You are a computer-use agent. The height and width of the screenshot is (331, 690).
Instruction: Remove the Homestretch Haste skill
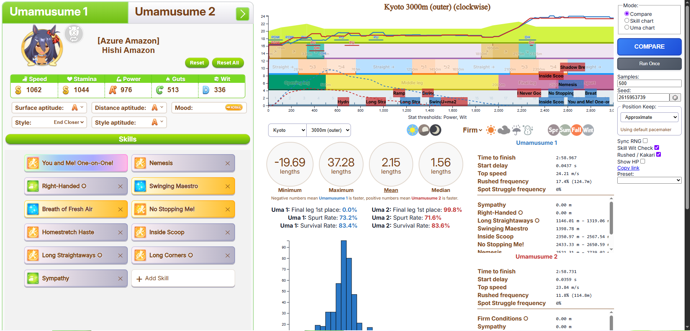[120, 233]
